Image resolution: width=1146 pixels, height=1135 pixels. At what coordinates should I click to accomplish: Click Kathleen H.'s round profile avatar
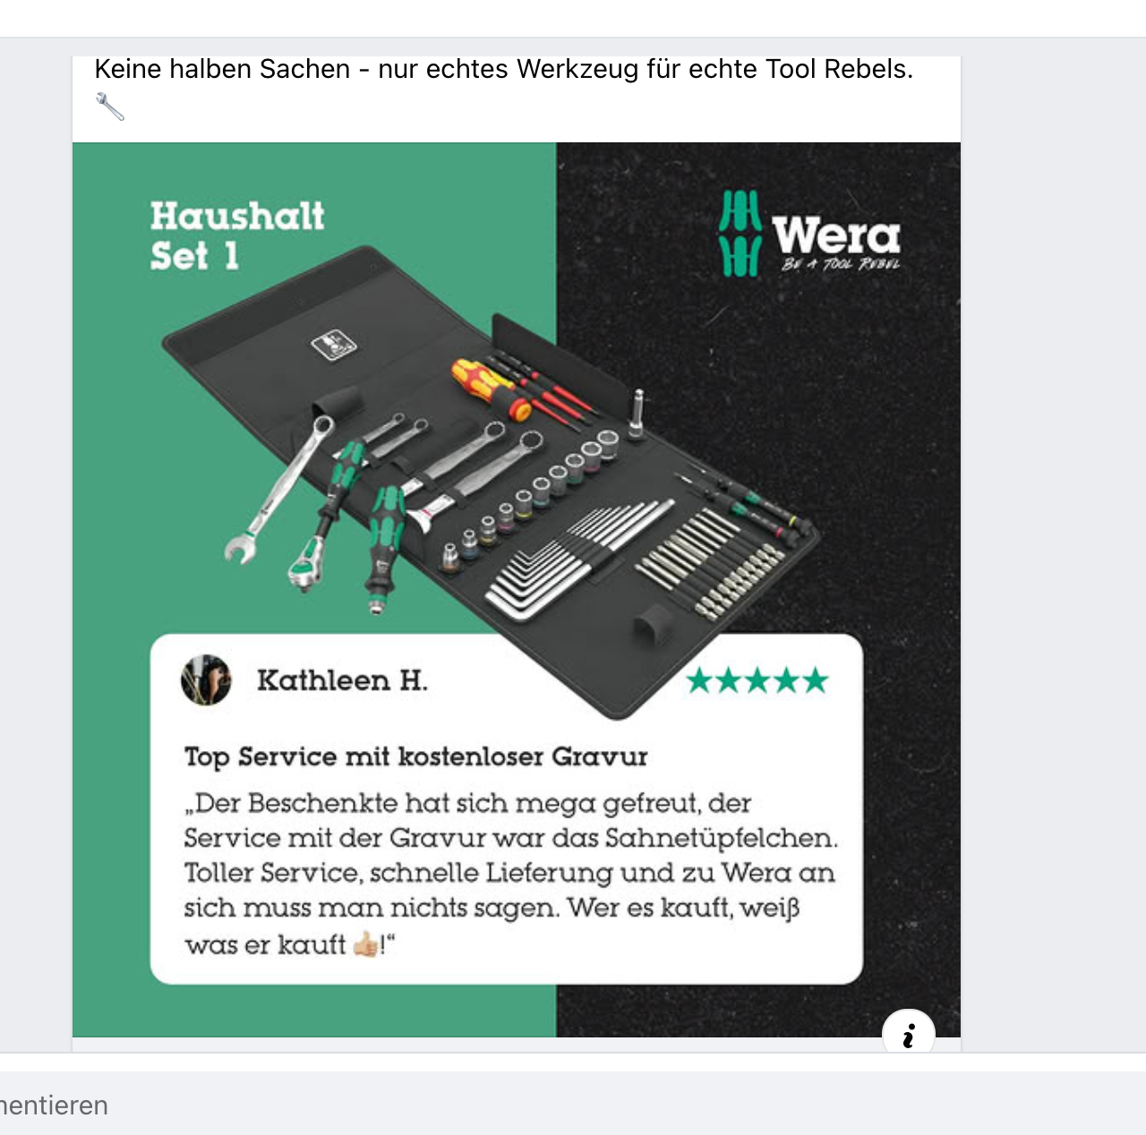pos(206,680)
